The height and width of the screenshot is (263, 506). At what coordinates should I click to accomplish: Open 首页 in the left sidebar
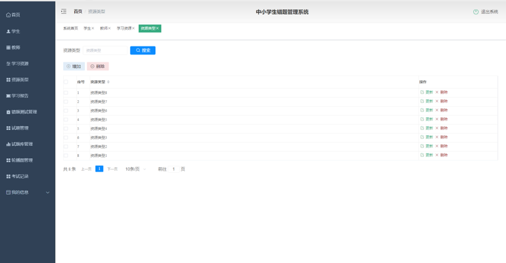(x=13, y=15)
